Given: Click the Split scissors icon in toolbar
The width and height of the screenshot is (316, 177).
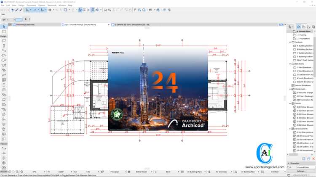Looking at the screenshot, I should [x=105, y=10].
